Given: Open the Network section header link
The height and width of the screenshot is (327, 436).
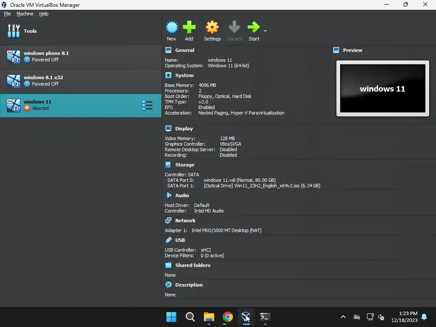Looking at the screenshot, I should click(185, 221).
